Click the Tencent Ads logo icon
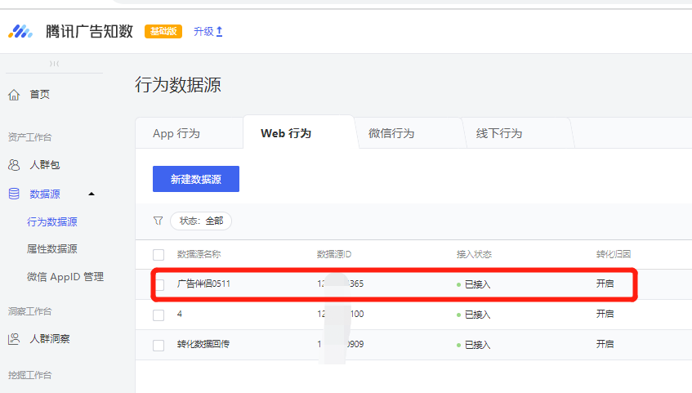692x393 pixels. [20, 32]
